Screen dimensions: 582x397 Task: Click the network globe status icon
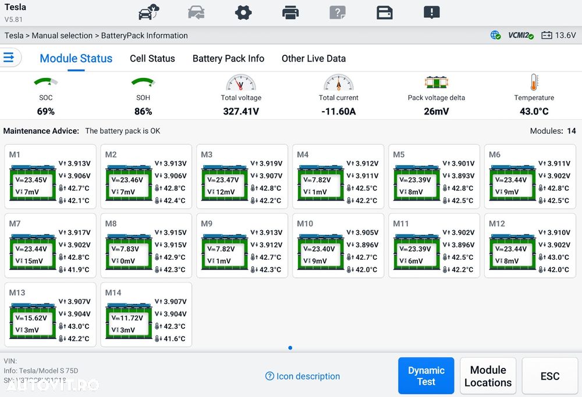(x=495, y=35)
